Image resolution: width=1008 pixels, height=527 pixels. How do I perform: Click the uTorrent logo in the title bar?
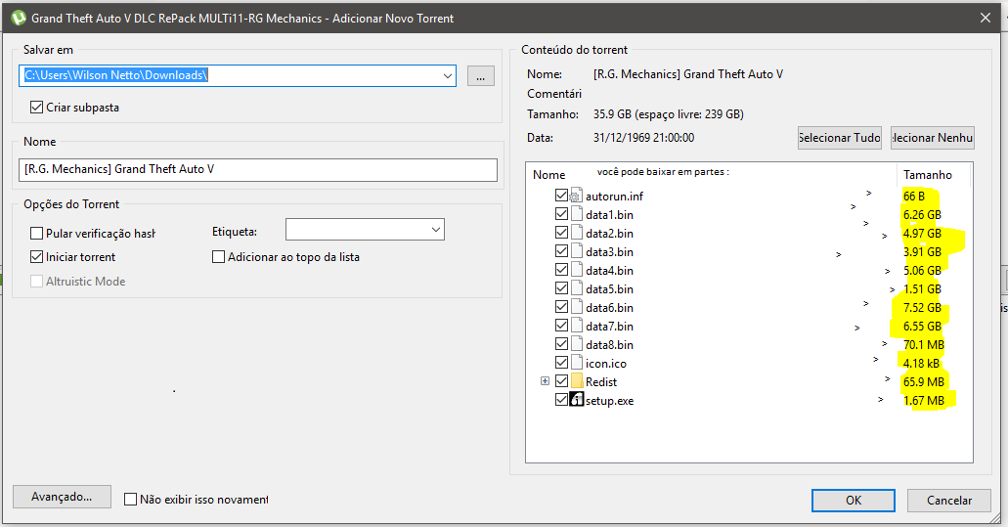pos(17,18)
